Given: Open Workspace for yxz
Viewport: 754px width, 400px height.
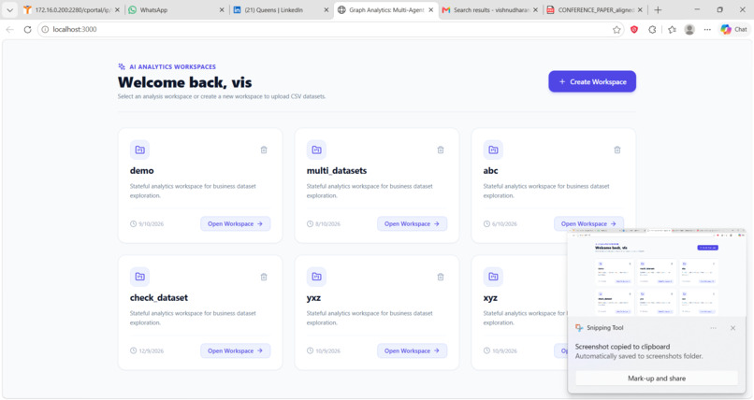Looking at the screenshot, I should click(413, 350).
